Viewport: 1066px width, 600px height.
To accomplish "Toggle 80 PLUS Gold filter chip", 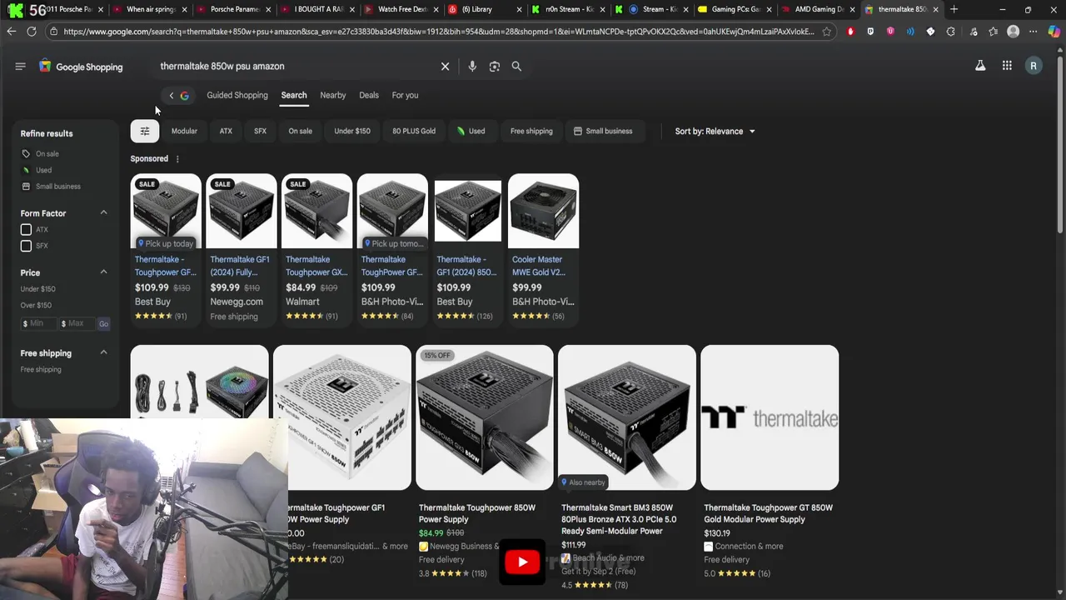I will 414,131.
